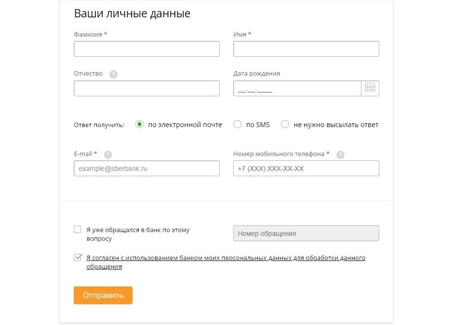Click the Фамилия input field
Image resolution: width=454 pixels, height=325 pixels.
point(147,49)
